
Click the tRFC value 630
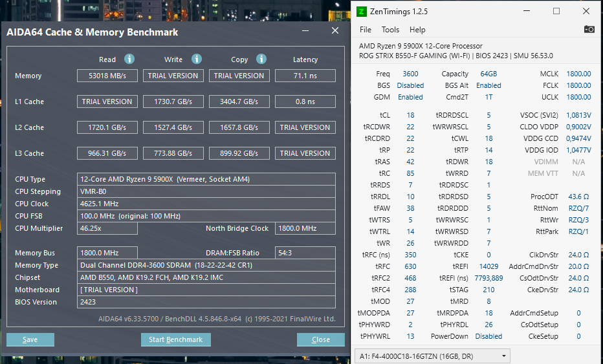click(410, 266)
